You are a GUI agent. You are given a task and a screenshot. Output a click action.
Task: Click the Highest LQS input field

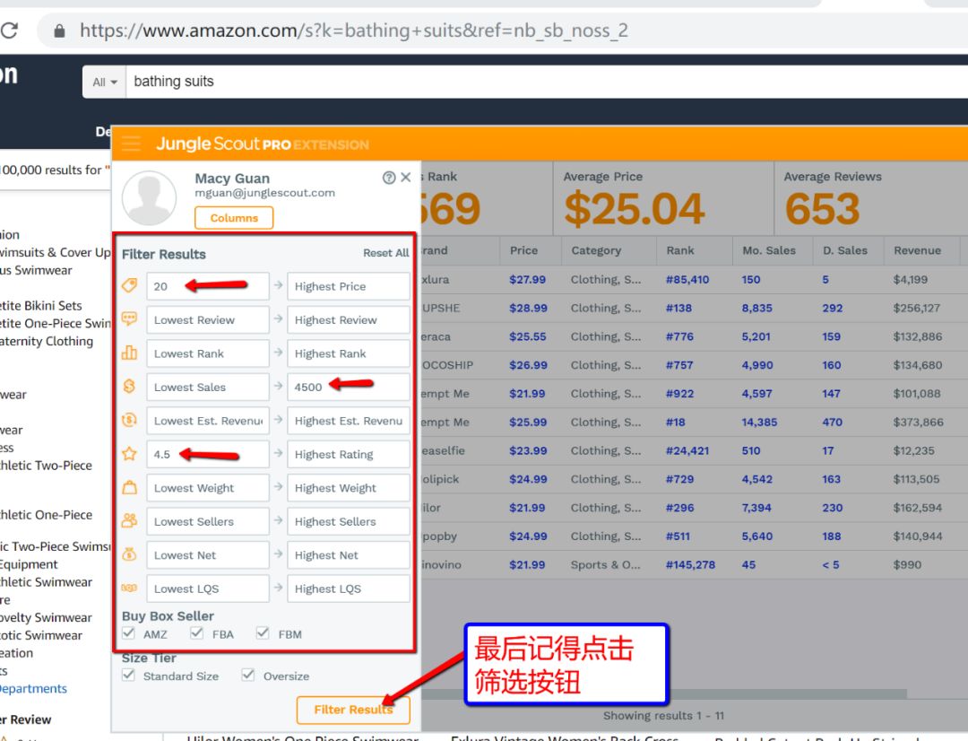pos(348,588)
